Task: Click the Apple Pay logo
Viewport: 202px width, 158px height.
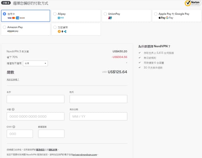Action: 162,18
